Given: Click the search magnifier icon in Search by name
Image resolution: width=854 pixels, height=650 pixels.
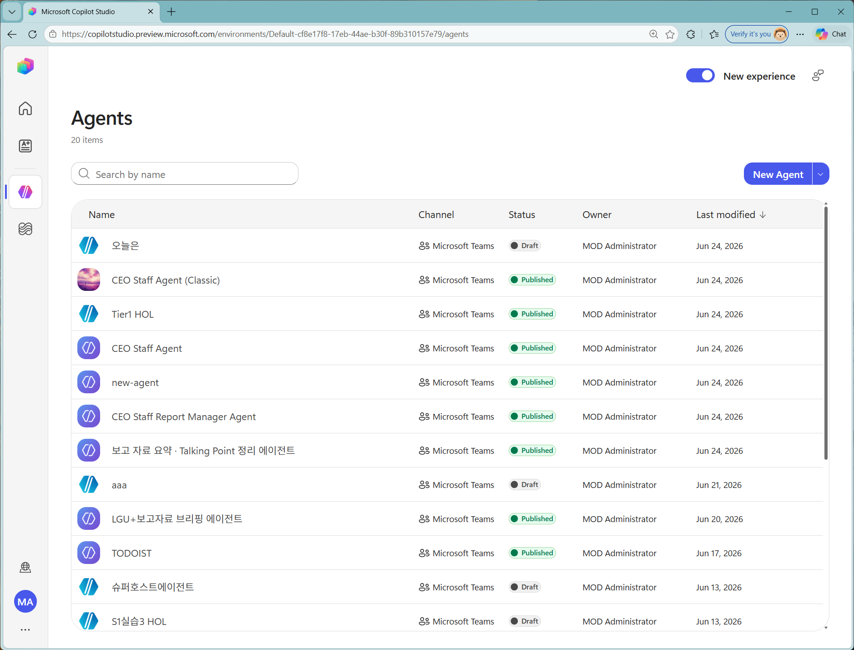Looking at the screenshot, I should pyautogui.click(x=84, y=174).
